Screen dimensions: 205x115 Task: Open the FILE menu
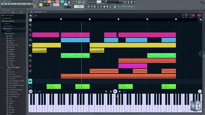click(x=2, y=4)
